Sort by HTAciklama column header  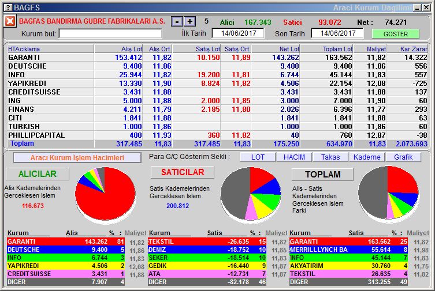(x=50, y=49)
